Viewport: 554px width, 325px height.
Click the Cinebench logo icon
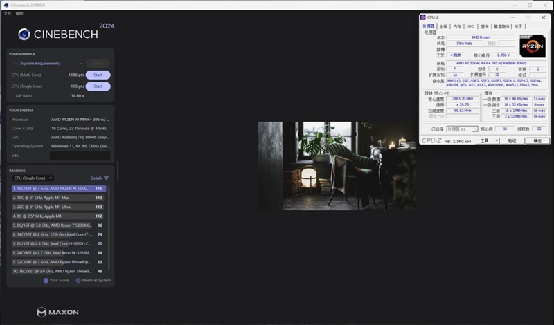coord(24,34)
